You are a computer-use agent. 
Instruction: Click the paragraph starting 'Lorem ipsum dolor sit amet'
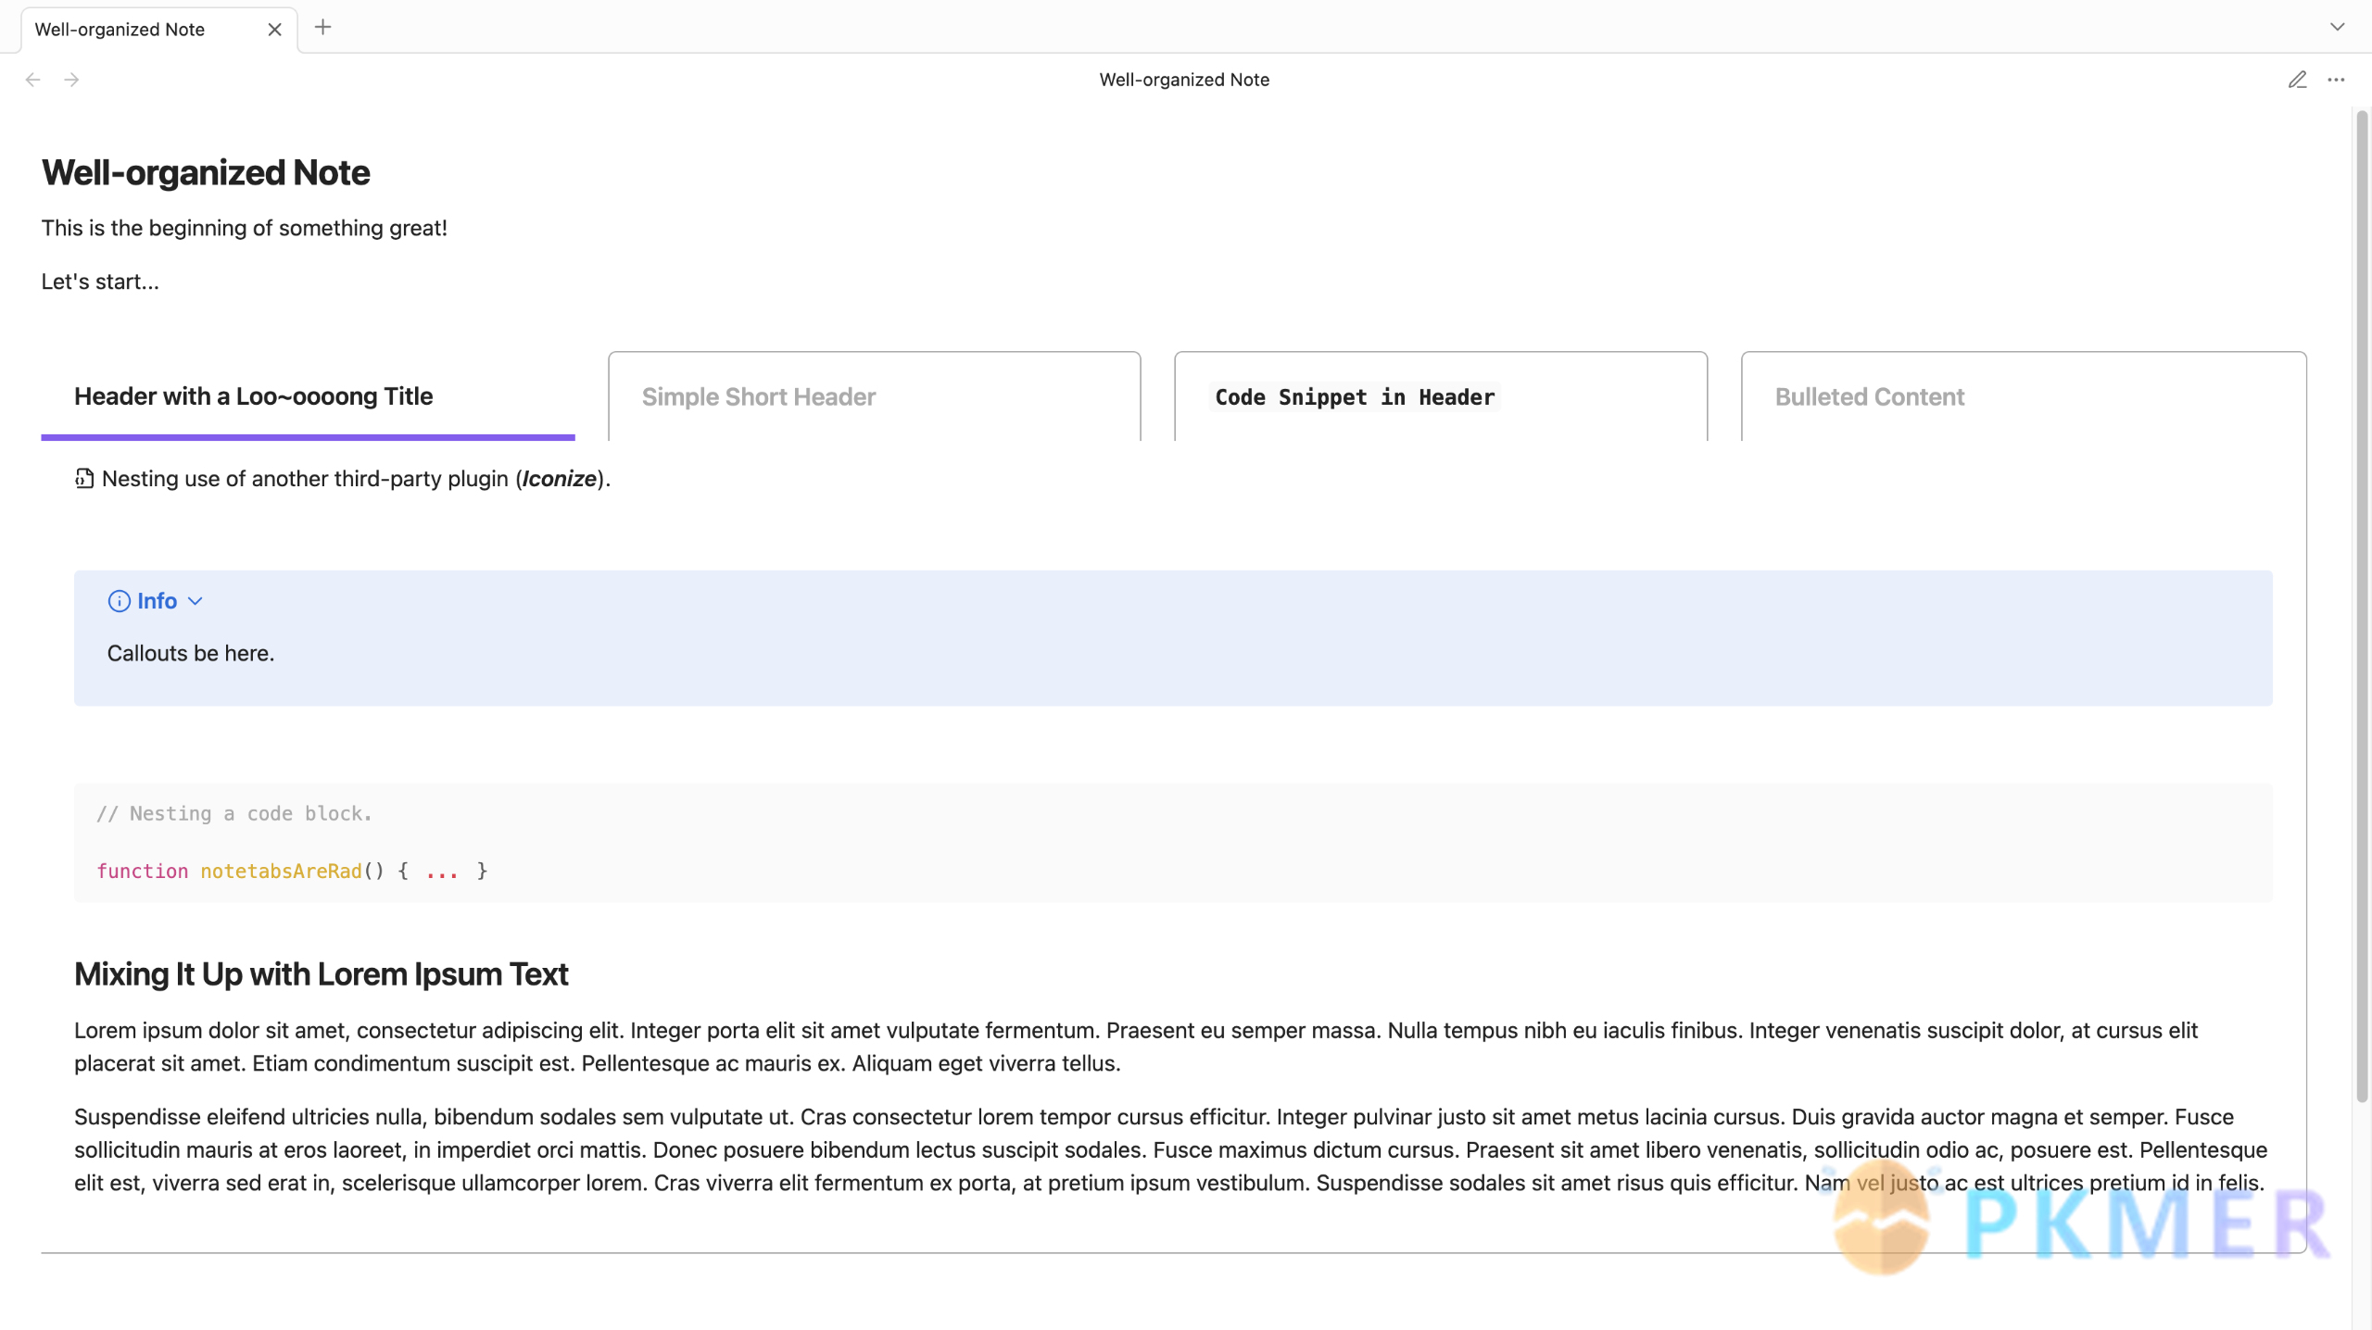pyautogui.click(x=1135, y=1047)
